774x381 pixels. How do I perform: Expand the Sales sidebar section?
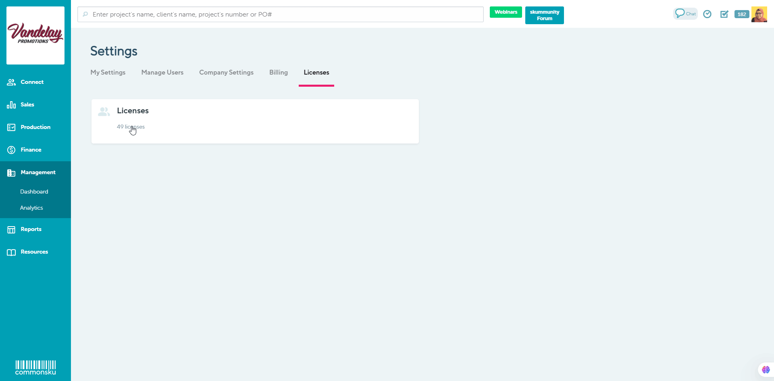point(27,104)
